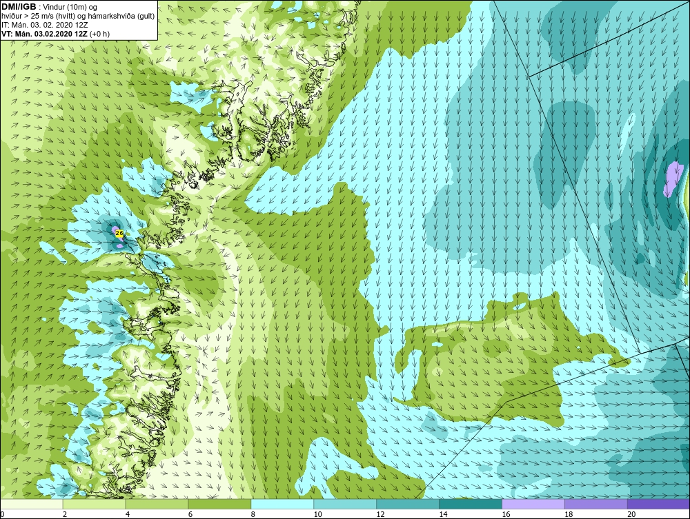Select the 8–10 m/s pale cyan legend swatch
Image resolution: width=690 pixels, height=519 pixels.
pyautogui.click(x=282, y=504)
